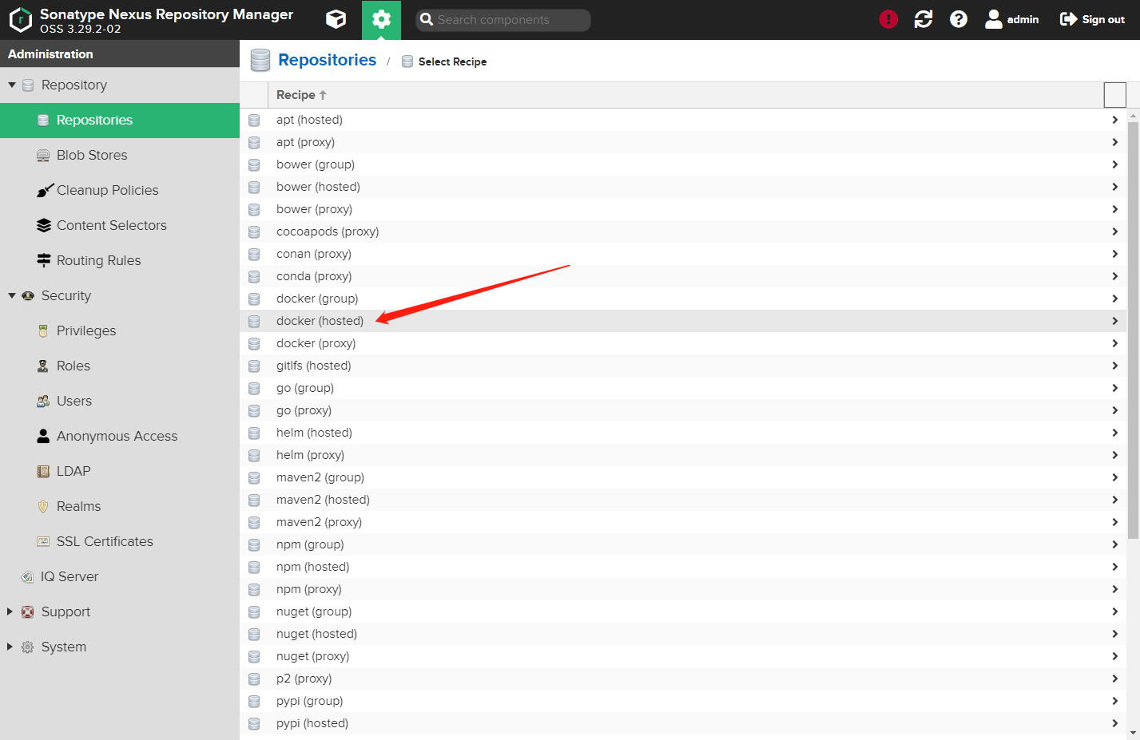Screen dimensions: 1140x740
Task: Select the maven2 (hosted) recipe
Action: 683,500
